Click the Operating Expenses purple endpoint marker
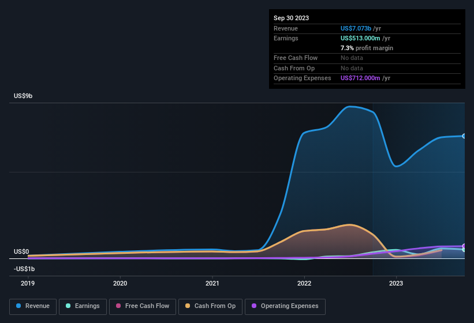The image size is (474, 323). [464, 246]
